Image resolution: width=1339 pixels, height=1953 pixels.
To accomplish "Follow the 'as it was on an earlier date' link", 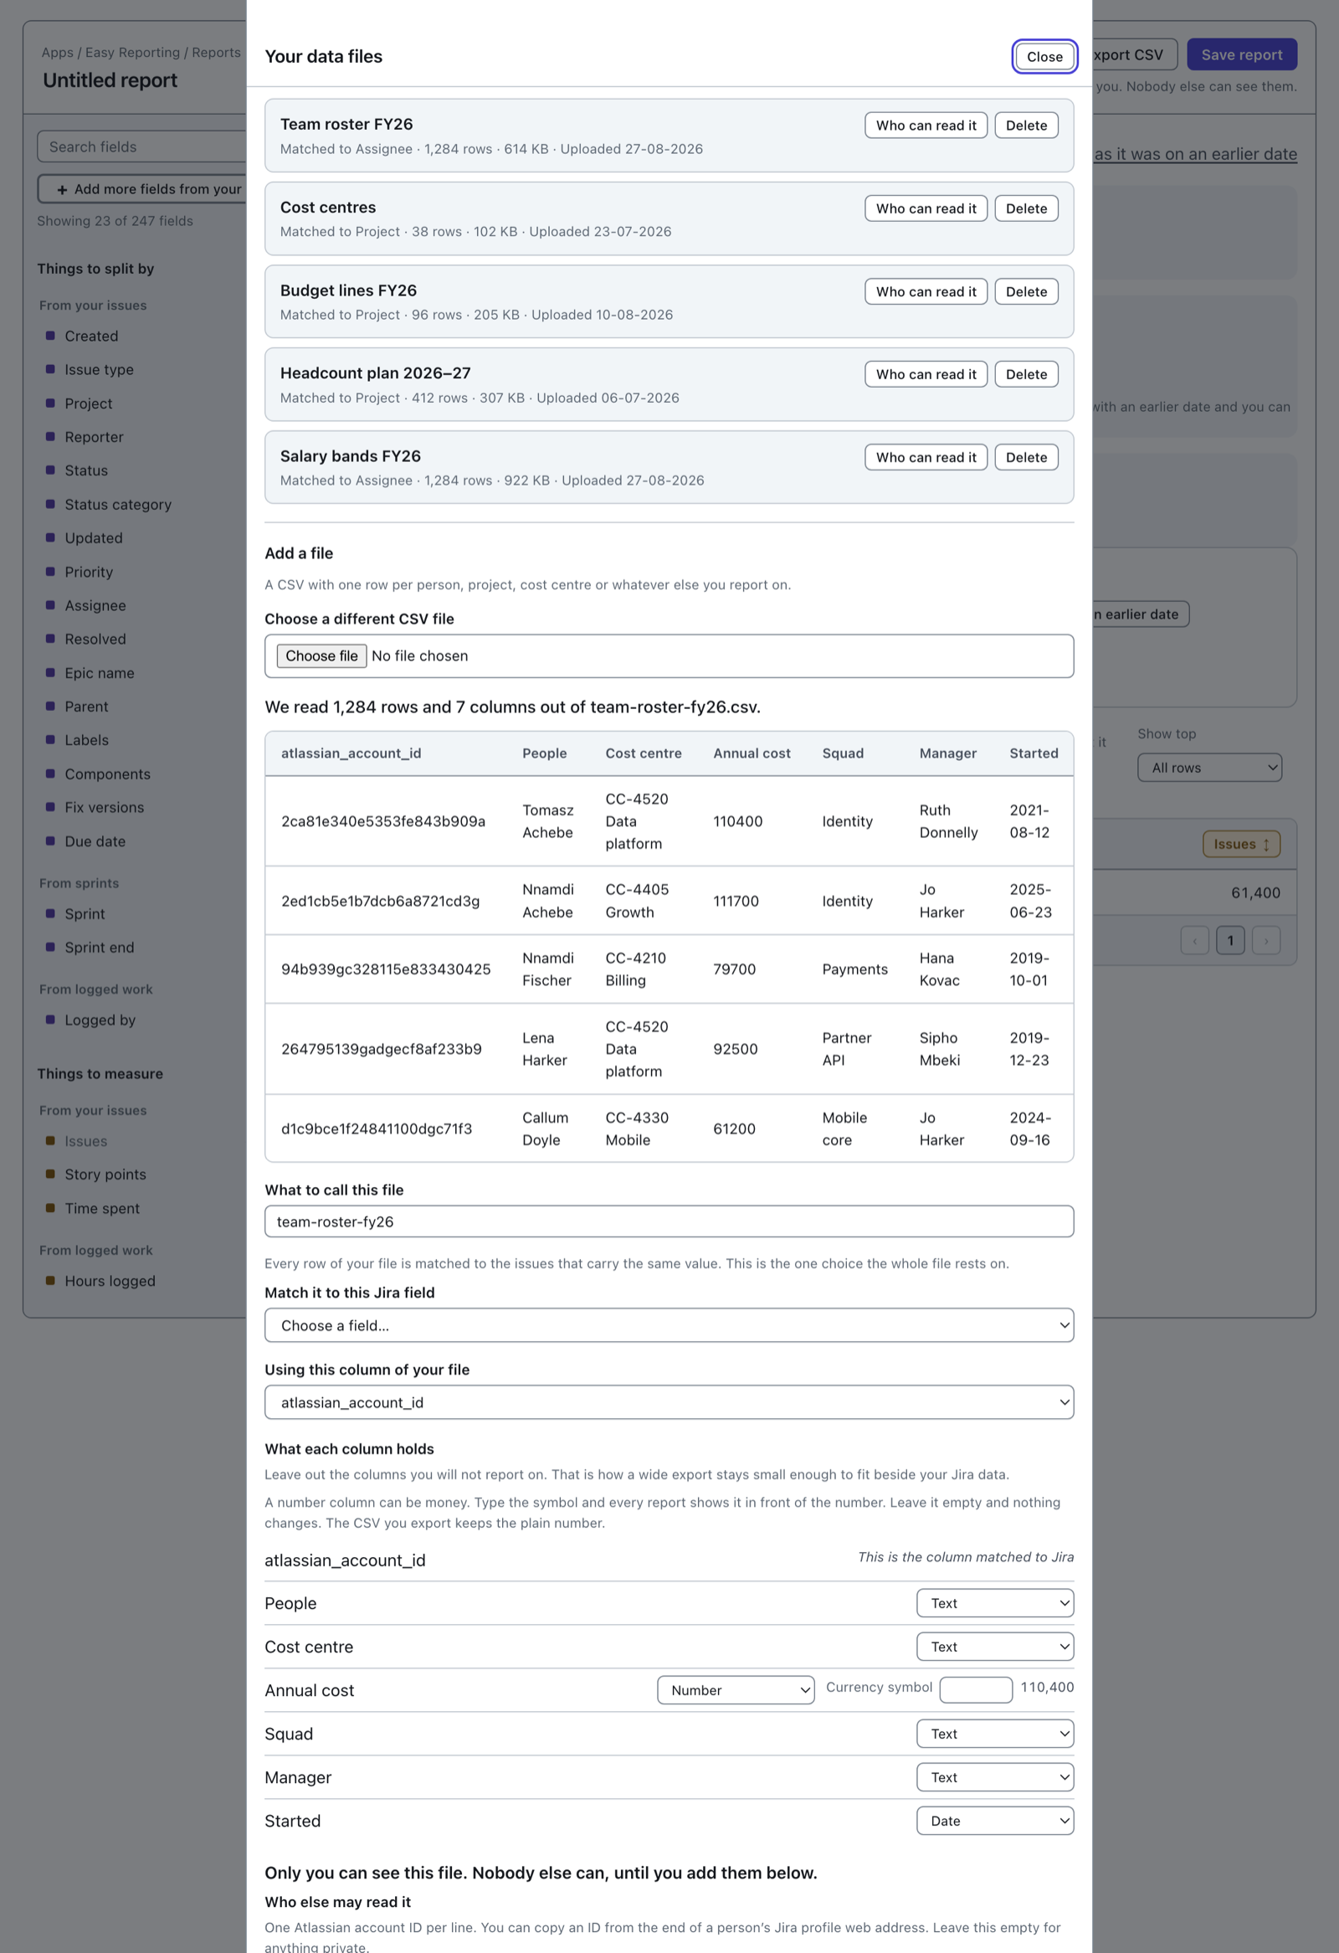I will (x=1195, y=155).
